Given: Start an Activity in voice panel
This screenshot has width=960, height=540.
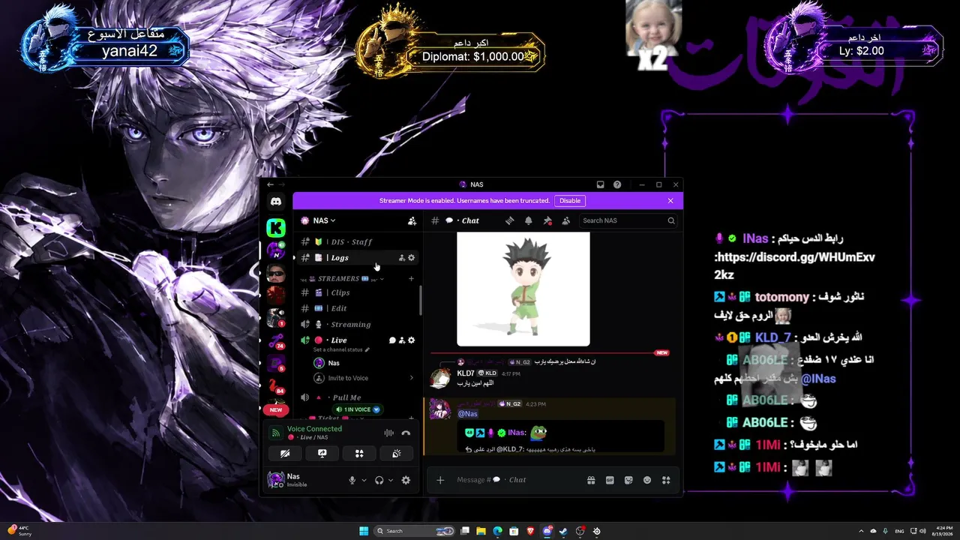Looking at the screenshot, I should click(x=359, y=453).
